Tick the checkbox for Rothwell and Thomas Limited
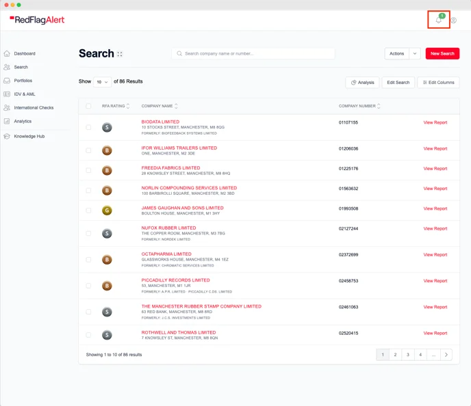Screen dimensions: 471x406 (88, 335)
